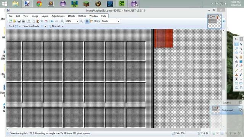Click the Redo arrow icon
This screenshot has height=137, width=244.
click(x=56, y=21)
